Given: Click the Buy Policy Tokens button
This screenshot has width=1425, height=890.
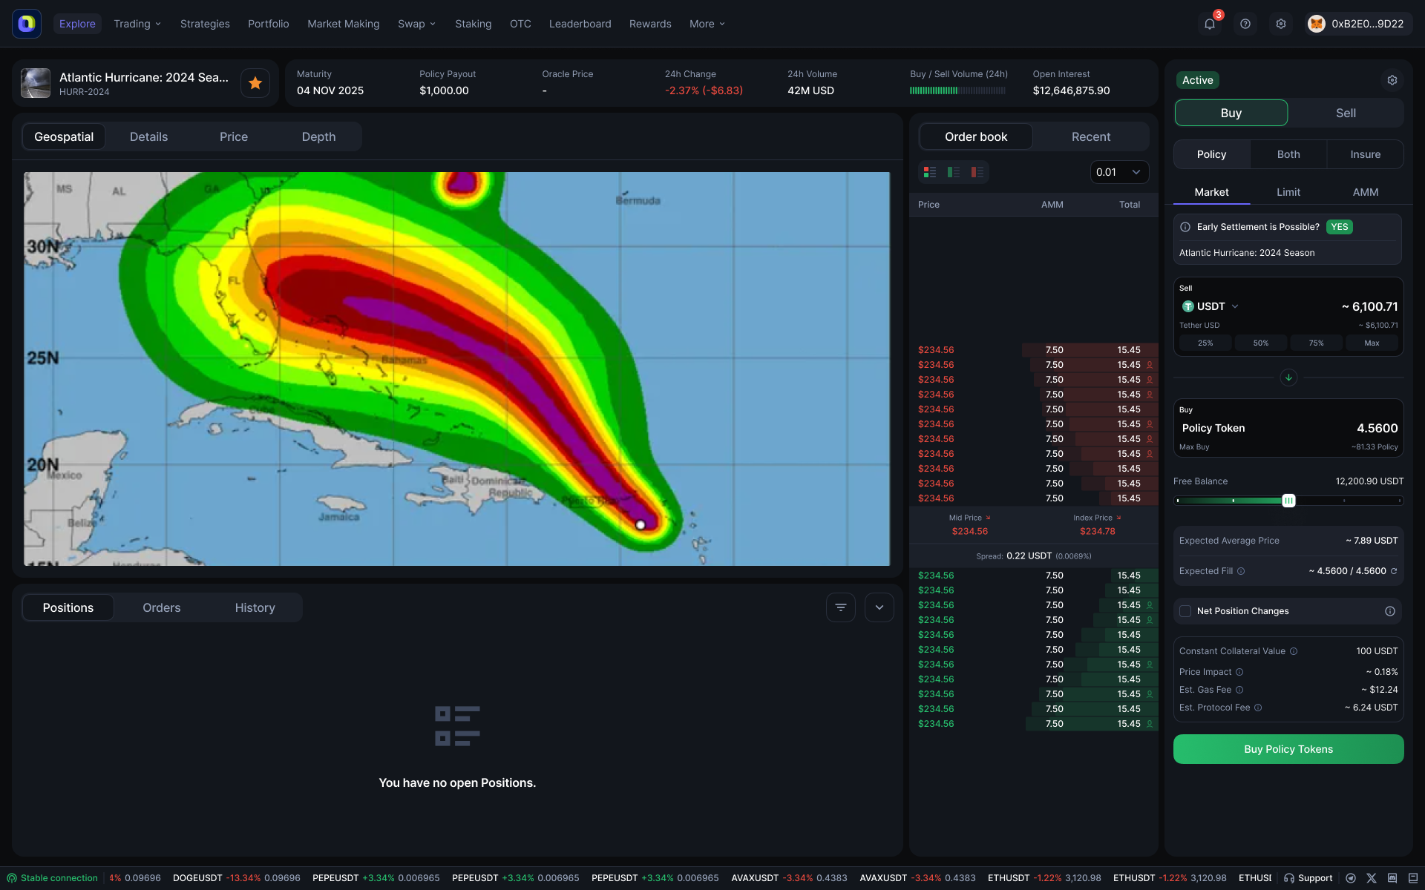Looking at the screenshot, I should (x=1288, y=749).
